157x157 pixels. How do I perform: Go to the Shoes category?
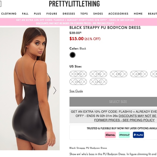pos(98,14)
